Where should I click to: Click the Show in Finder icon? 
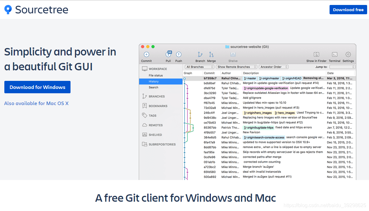tap(317, 55)
